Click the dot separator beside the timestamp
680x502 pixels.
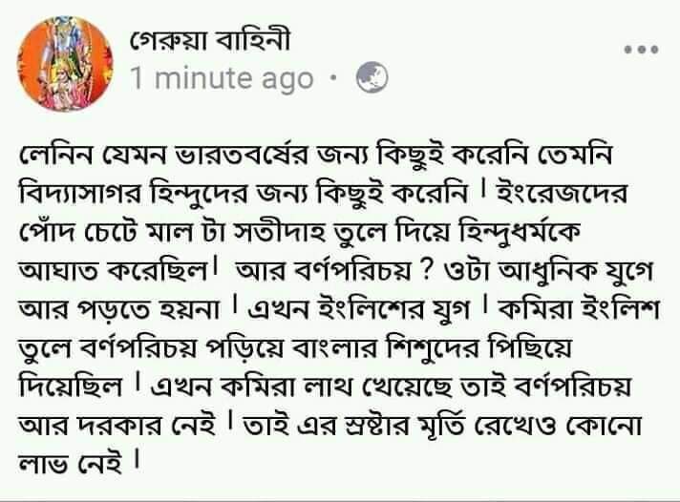pos(333,78)
